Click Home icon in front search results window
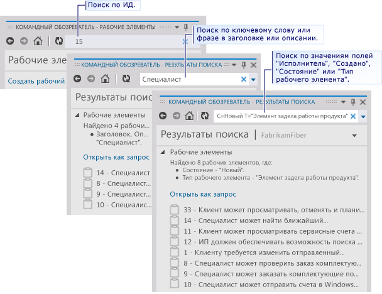This screenshot has height=294, width=382. (x=189, y=115)
